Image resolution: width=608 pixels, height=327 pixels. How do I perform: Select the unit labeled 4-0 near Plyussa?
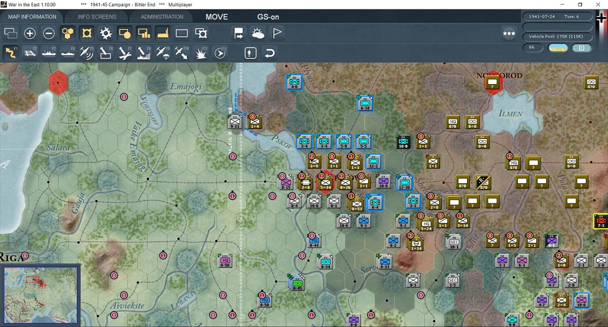294,82
